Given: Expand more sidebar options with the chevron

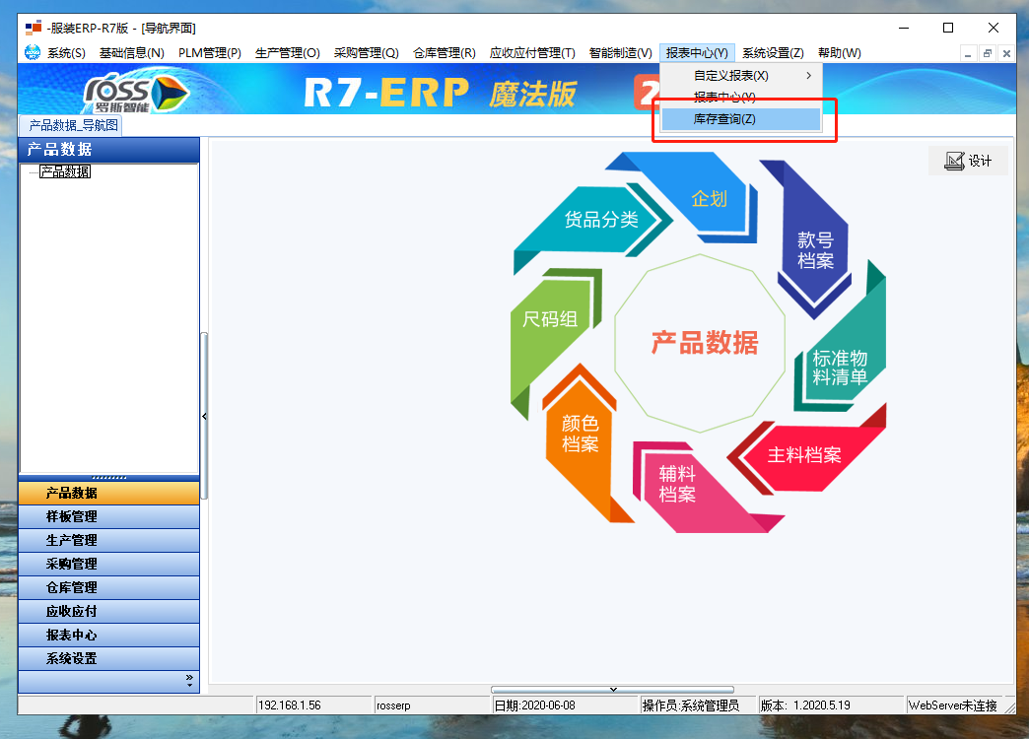Looking at the screenshot, I should pyautogui.click(x=189, y=681).
